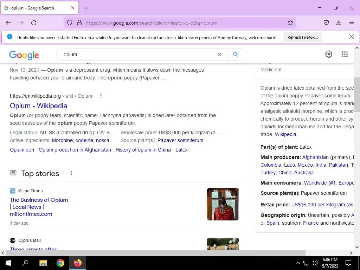Close the opium Google Search tab
Image resolution: width=360 pixels, height=270 pixels.
coord(73,8)
